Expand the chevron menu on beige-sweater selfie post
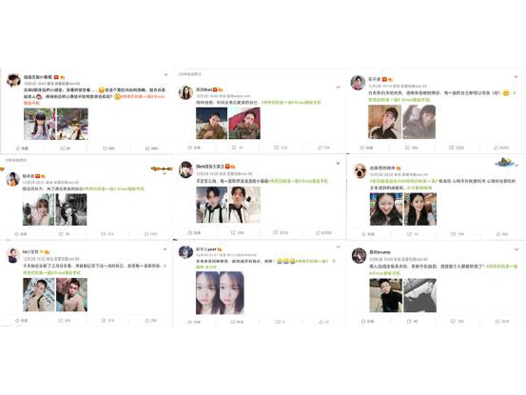The height and width of the screenshot is (395, 526). pyautogui.click(x=165, y=250)
